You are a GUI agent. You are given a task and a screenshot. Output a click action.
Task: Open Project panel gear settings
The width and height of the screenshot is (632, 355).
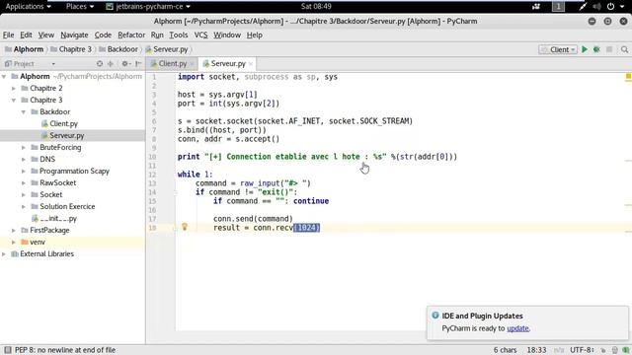[125, 63]
